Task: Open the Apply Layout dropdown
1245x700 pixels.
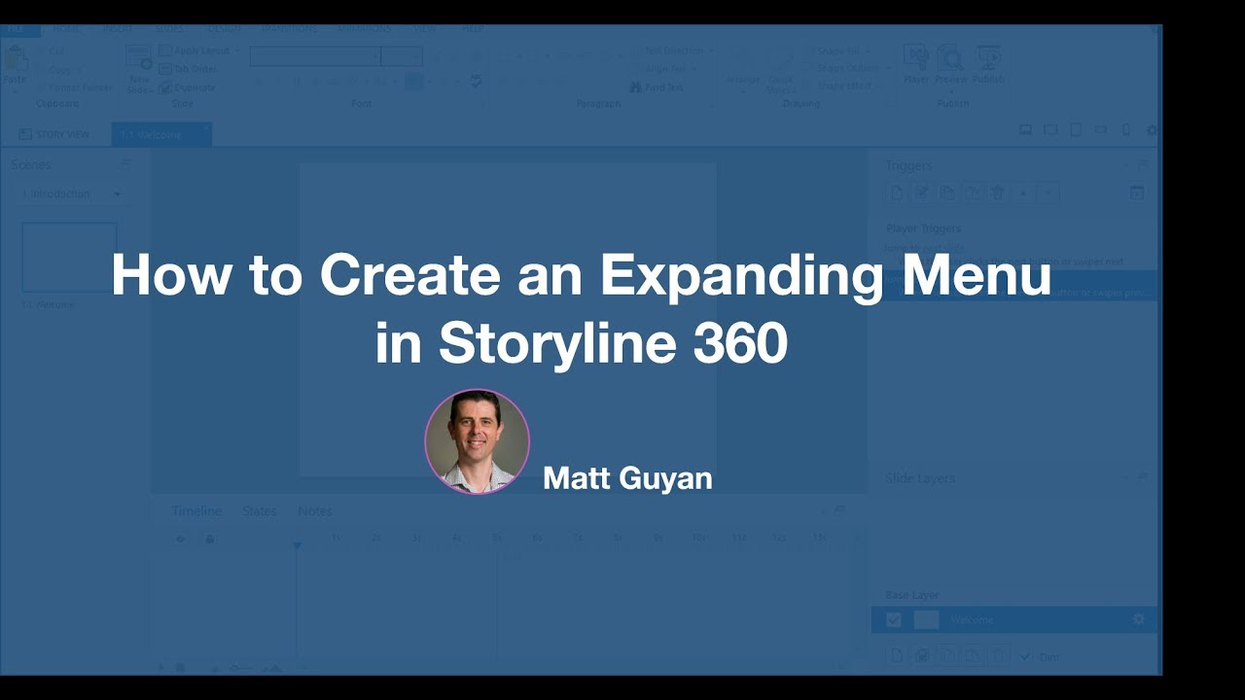Action: pyautogui.click(x=199, y=51)
